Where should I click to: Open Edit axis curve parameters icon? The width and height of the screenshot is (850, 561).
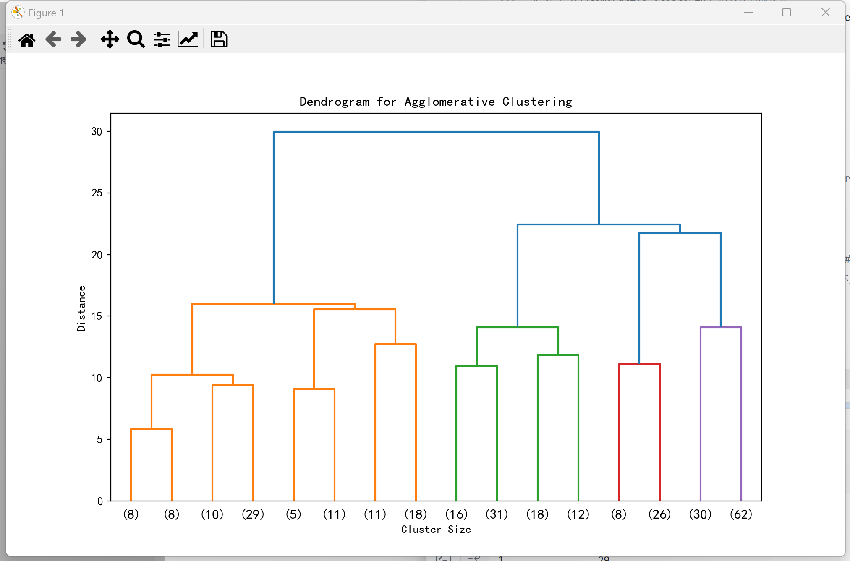pyautogui.click(x=188, y=39)
